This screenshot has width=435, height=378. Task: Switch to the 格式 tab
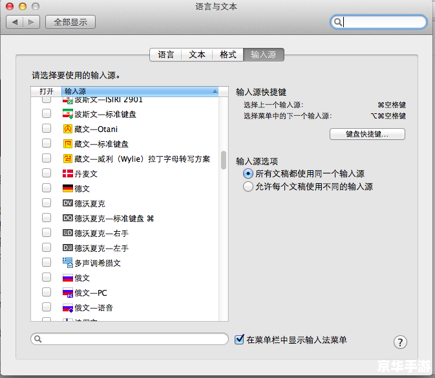[228, 54]
